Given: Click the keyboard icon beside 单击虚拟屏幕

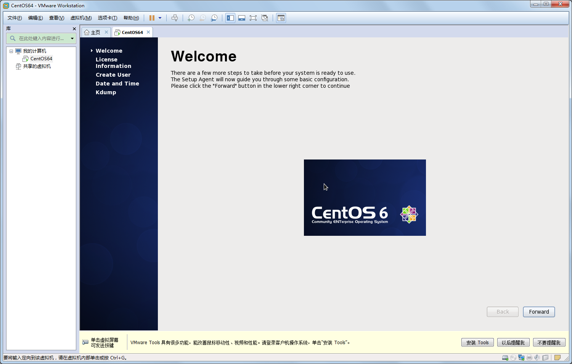Looking at the screenshot, I should click(85, 342).
